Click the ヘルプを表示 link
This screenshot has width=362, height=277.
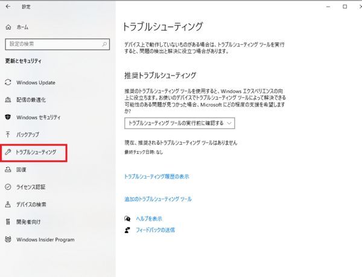[x=149, y=218]
